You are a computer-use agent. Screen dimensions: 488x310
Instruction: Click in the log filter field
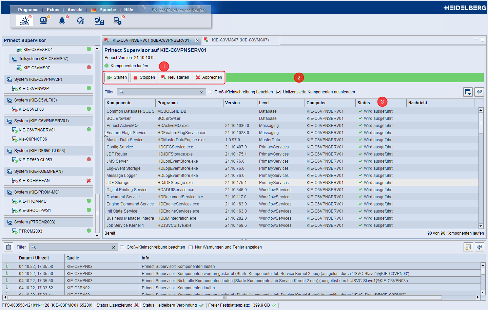[73, 247]
